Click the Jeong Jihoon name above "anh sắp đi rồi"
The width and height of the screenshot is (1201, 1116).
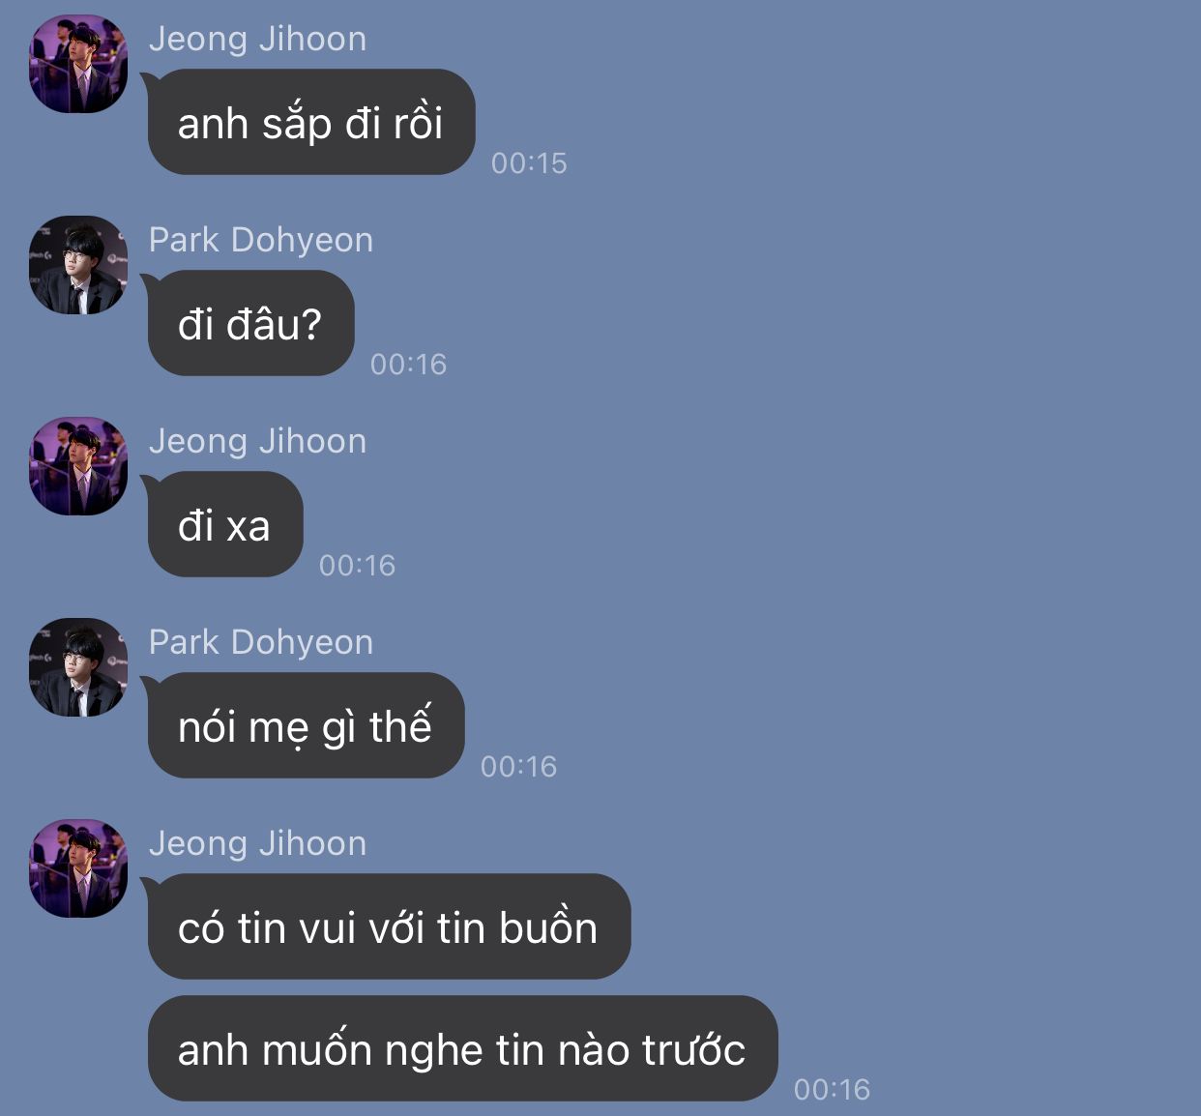coord(257,39)
